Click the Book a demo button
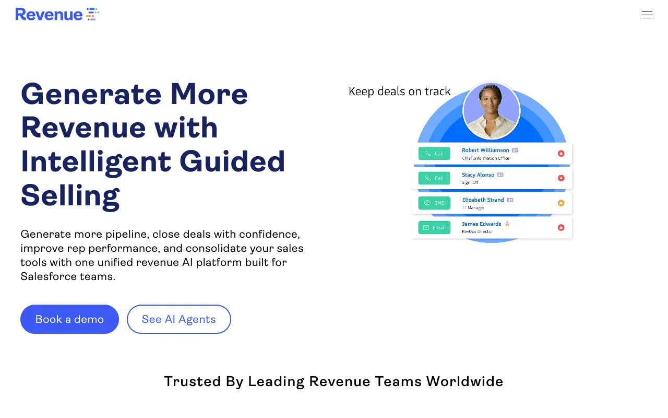This screenshot has height=418, width=668. click(69, 319)
